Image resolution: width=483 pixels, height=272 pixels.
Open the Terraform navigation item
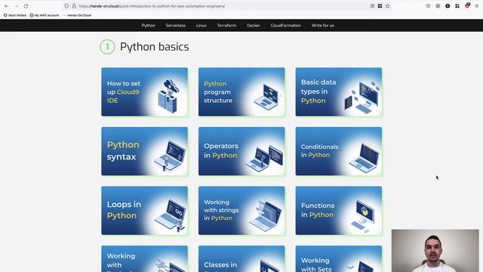point(226,26)
